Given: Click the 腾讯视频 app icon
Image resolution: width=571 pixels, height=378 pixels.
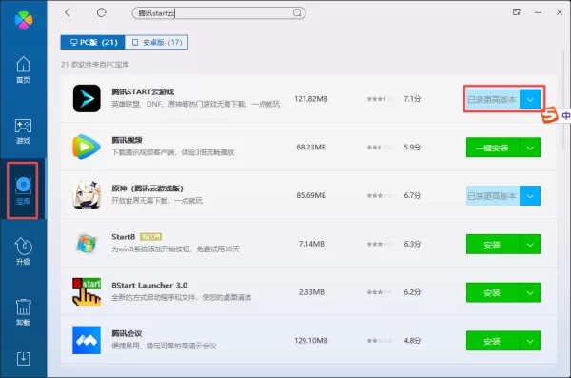Looking at the screenshot, I should coord(87,147).
